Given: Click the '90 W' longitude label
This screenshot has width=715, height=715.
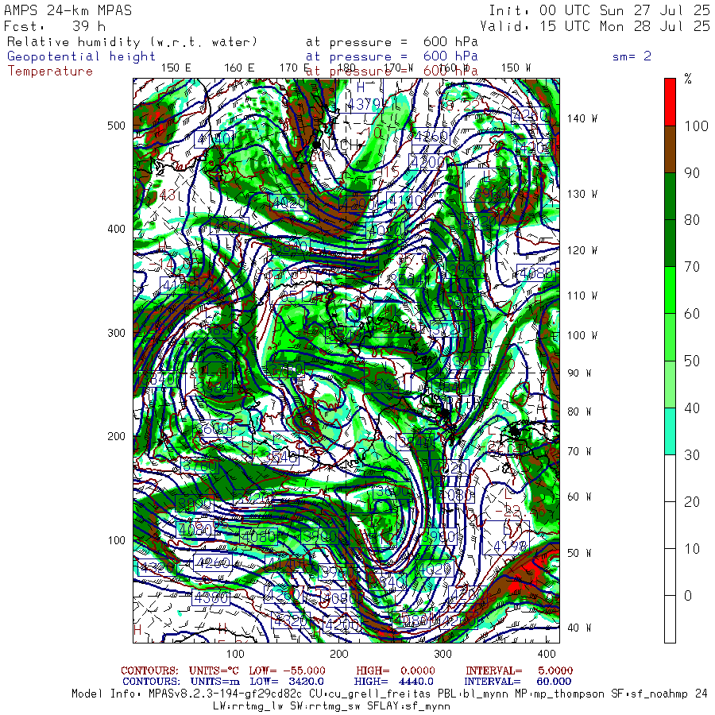Looking at the screenshot, I should [579, 373].
